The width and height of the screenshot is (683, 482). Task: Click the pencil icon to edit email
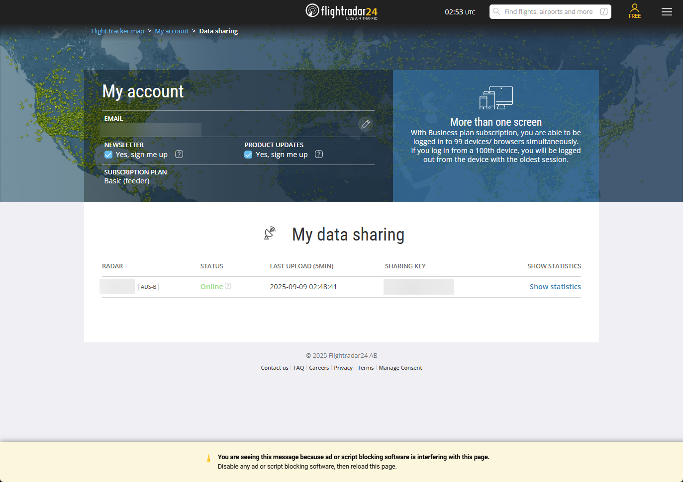(366, 124)
